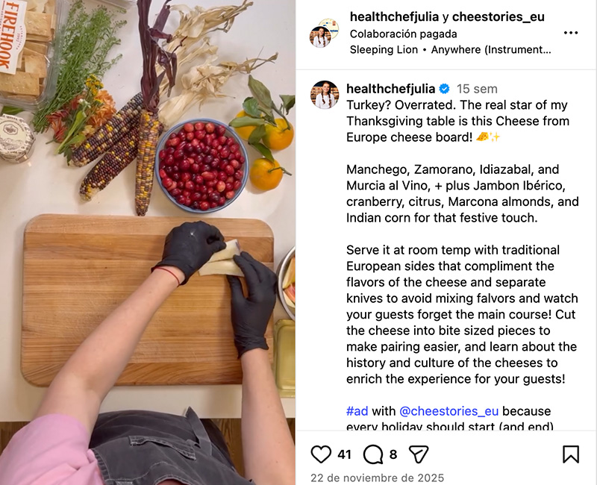This screenshot has width=597, height=485.
Task: Save the post with the bookmark icon
Action: (x=571, y=454)
